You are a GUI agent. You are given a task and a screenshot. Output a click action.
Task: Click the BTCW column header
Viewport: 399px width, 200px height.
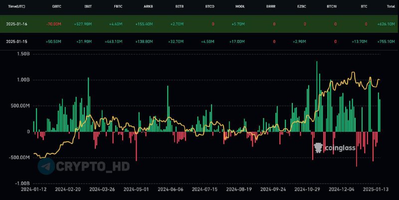332,6
